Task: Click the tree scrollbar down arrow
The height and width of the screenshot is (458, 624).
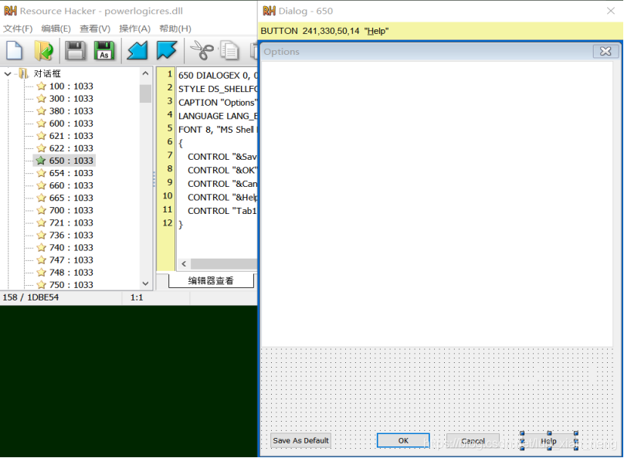Action: [145, 283]
